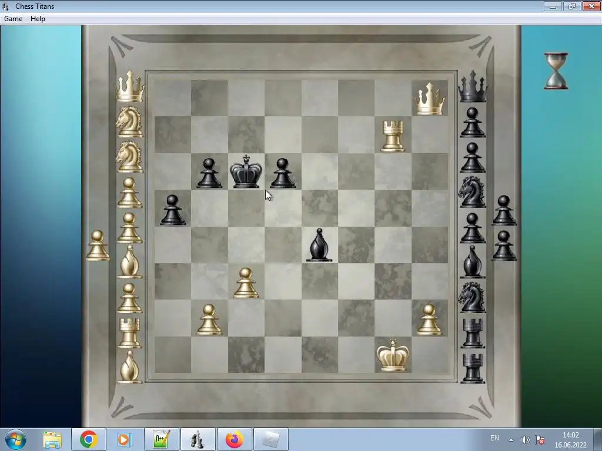Restore down the Chess Titans window
The image size is (602, 451).
[x=572, y=6]
